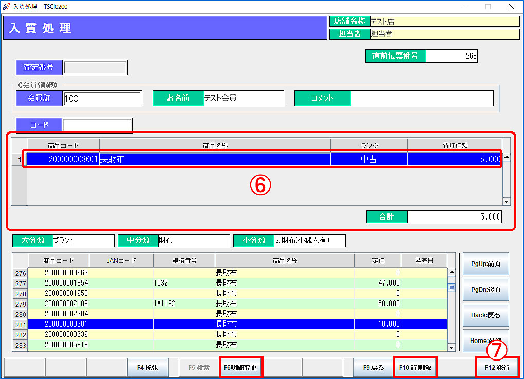
Task: Click the F10 行削除 button
Action: (x=415, y=368)
